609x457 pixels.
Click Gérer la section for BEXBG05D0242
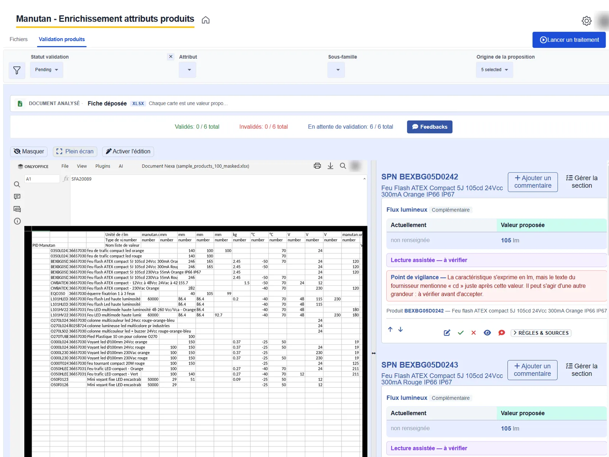tap(582, 182)
